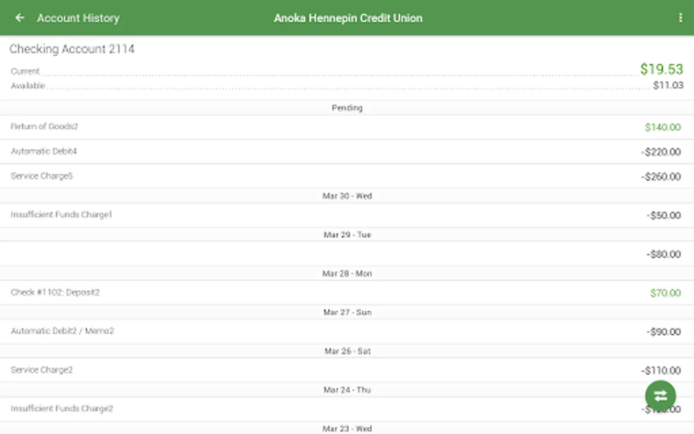The image size is (694, 434).
Task: Click the Checking Account 2114 heading
Action: pos(72,49)
